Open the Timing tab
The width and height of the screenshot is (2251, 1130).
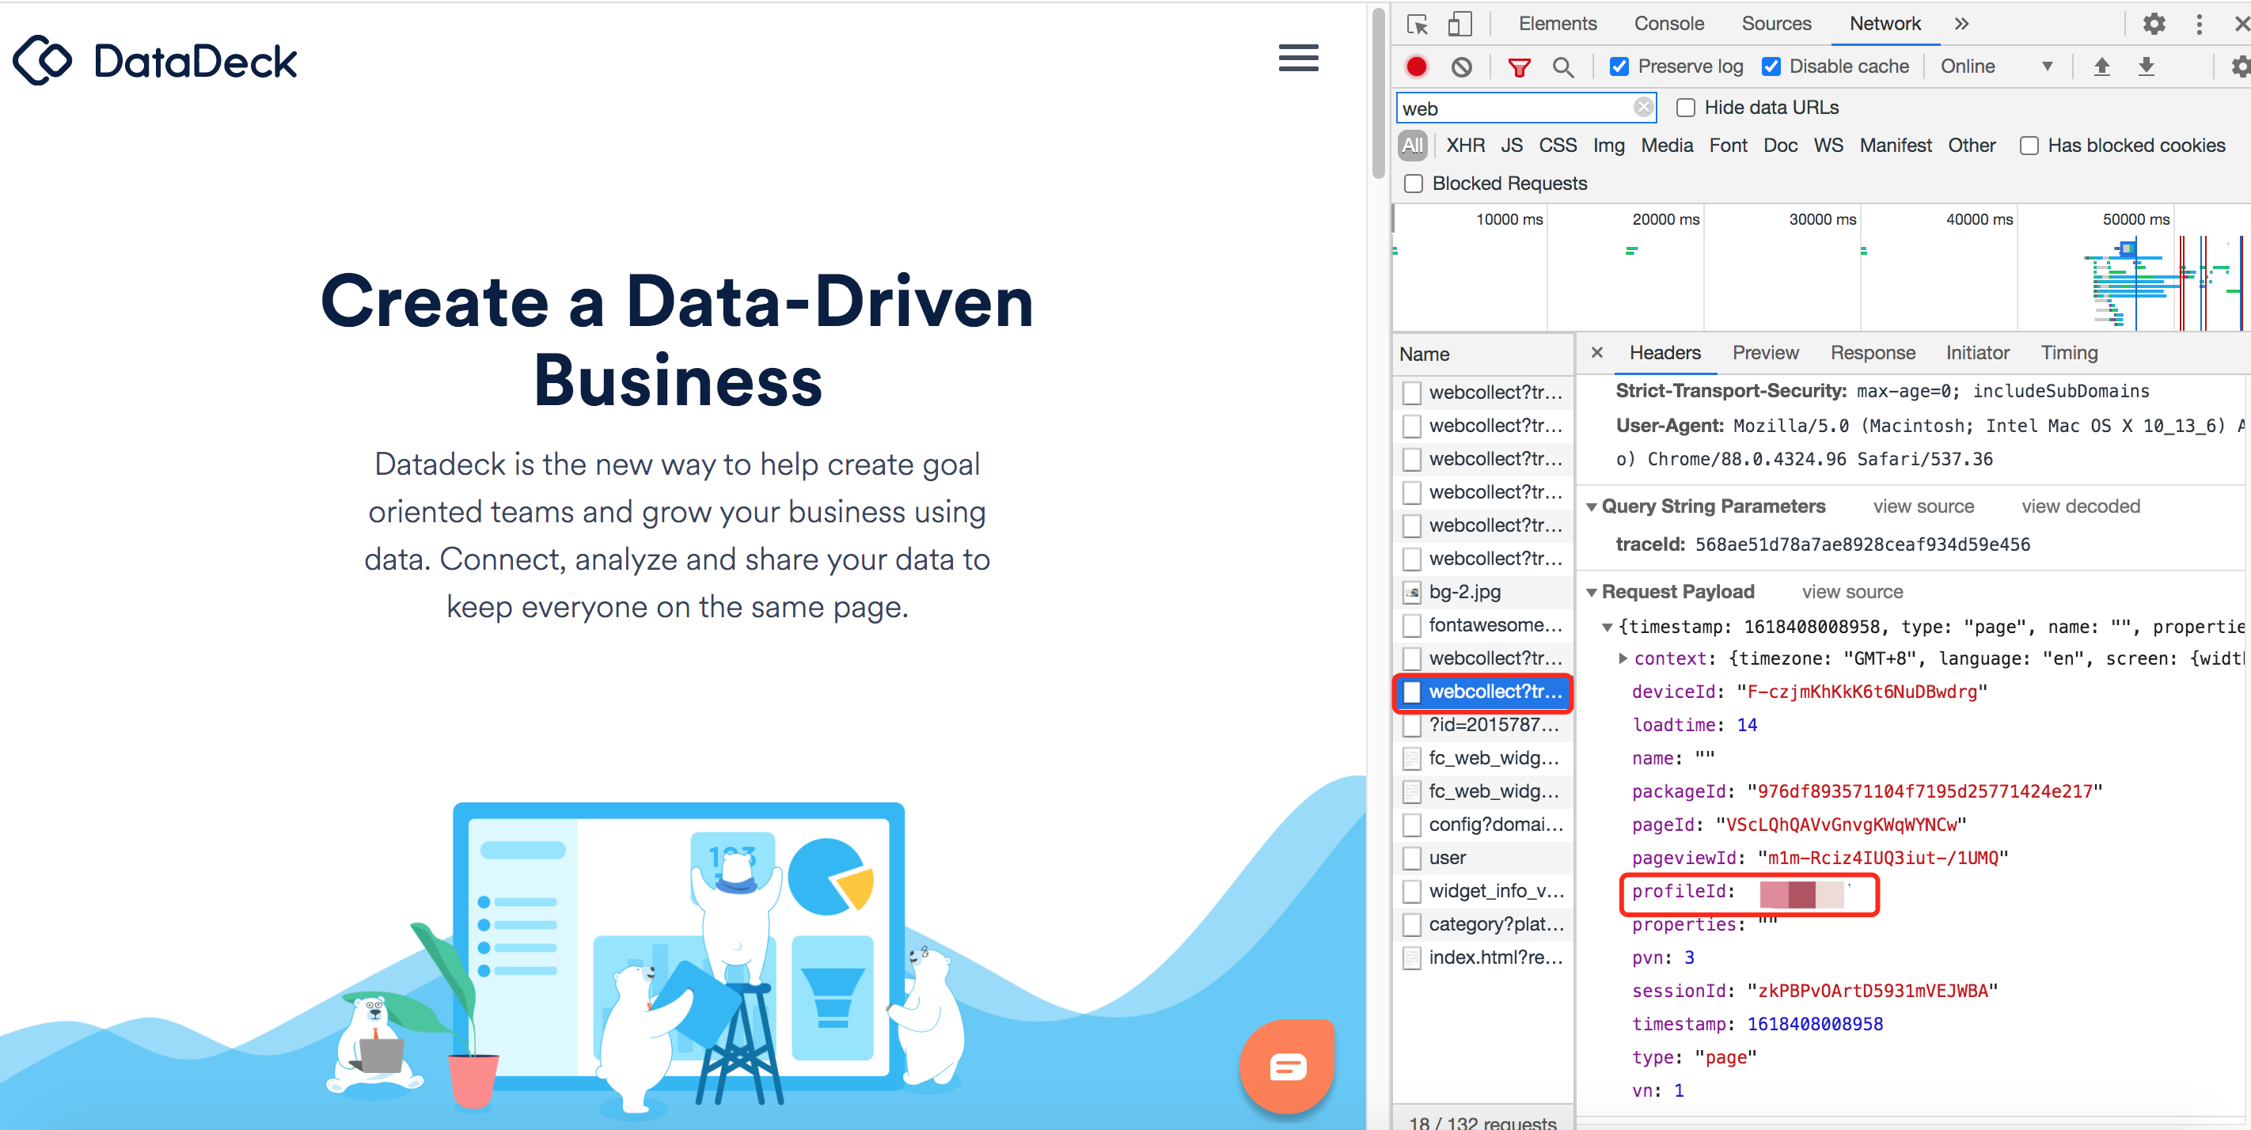2069,352
